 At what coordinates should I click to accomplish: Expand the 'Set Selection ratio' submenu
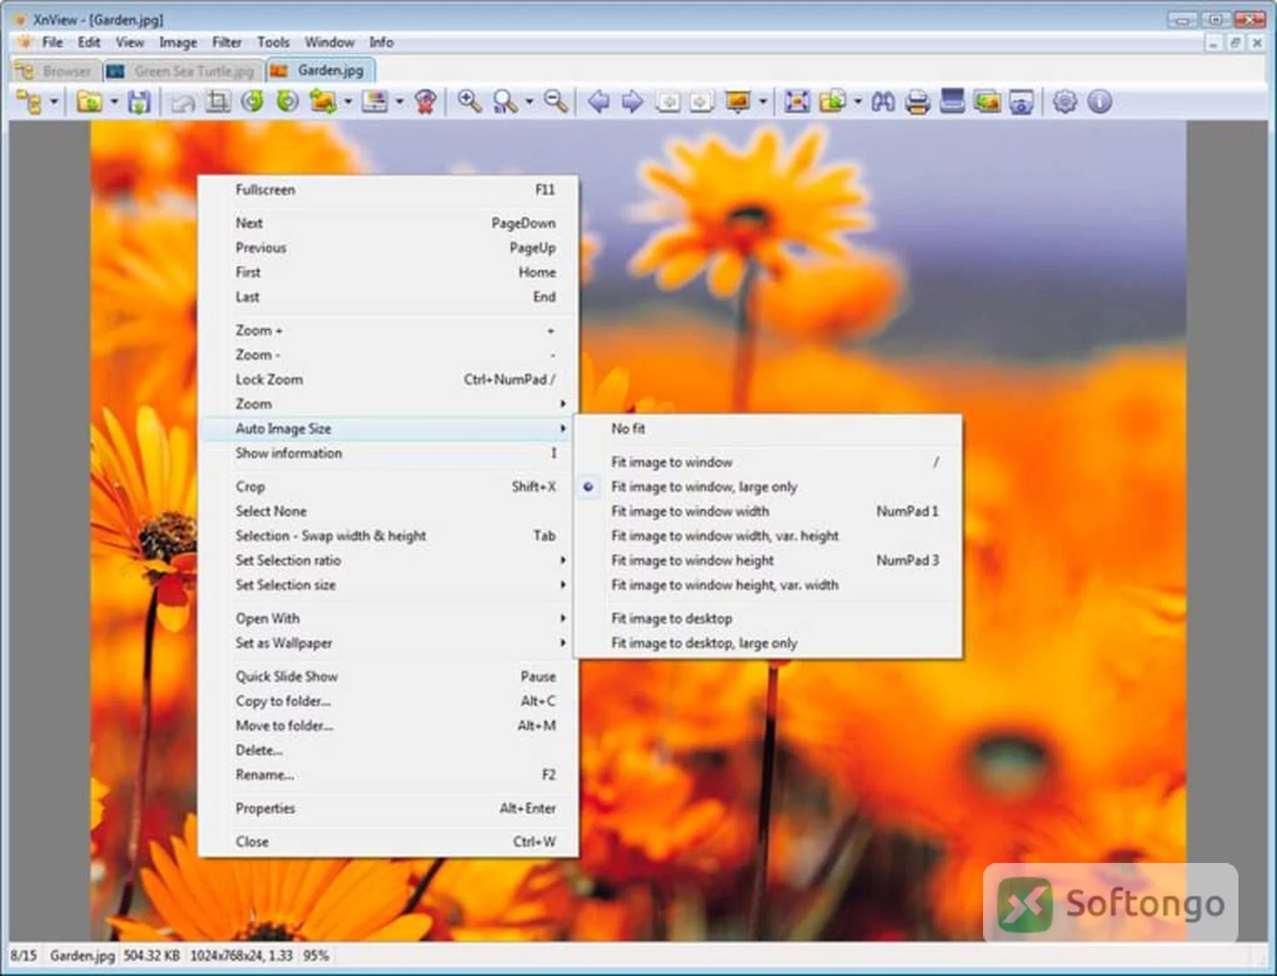388,560
